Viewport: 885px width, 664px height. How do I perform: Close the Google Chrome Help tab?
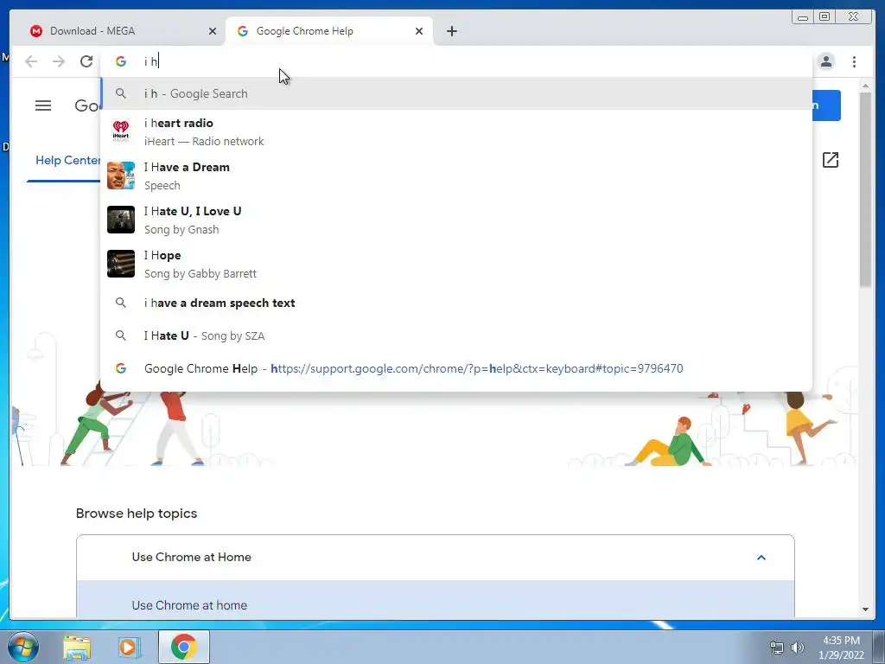point(419,31)
